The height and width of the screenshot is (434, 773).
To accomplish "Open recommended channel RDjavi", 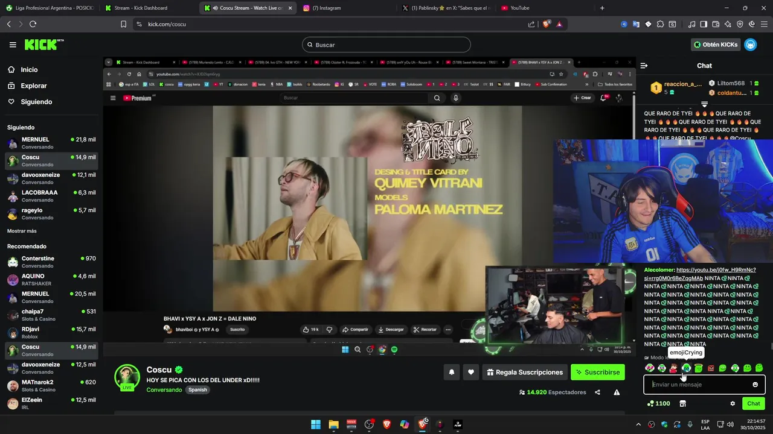I will pos(51,333).
